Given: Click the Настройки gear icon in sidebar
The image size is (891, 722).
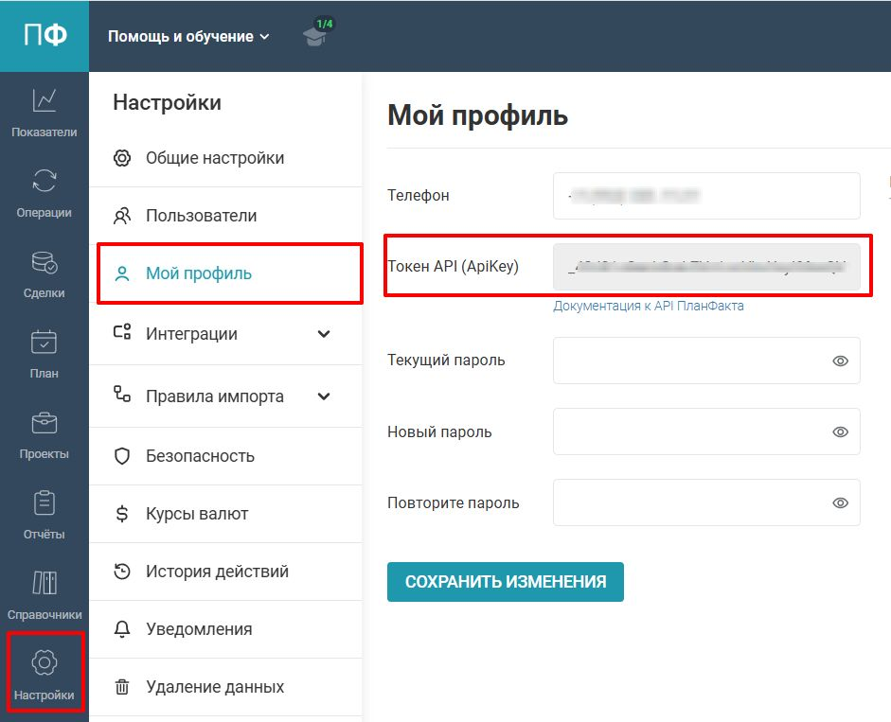Looking at the screenshot, I should tap(45, 663).
